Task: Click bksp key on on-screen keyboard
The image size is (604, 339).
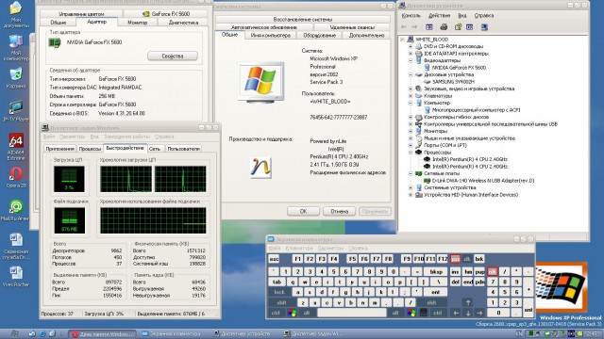Action: [436, 271]
